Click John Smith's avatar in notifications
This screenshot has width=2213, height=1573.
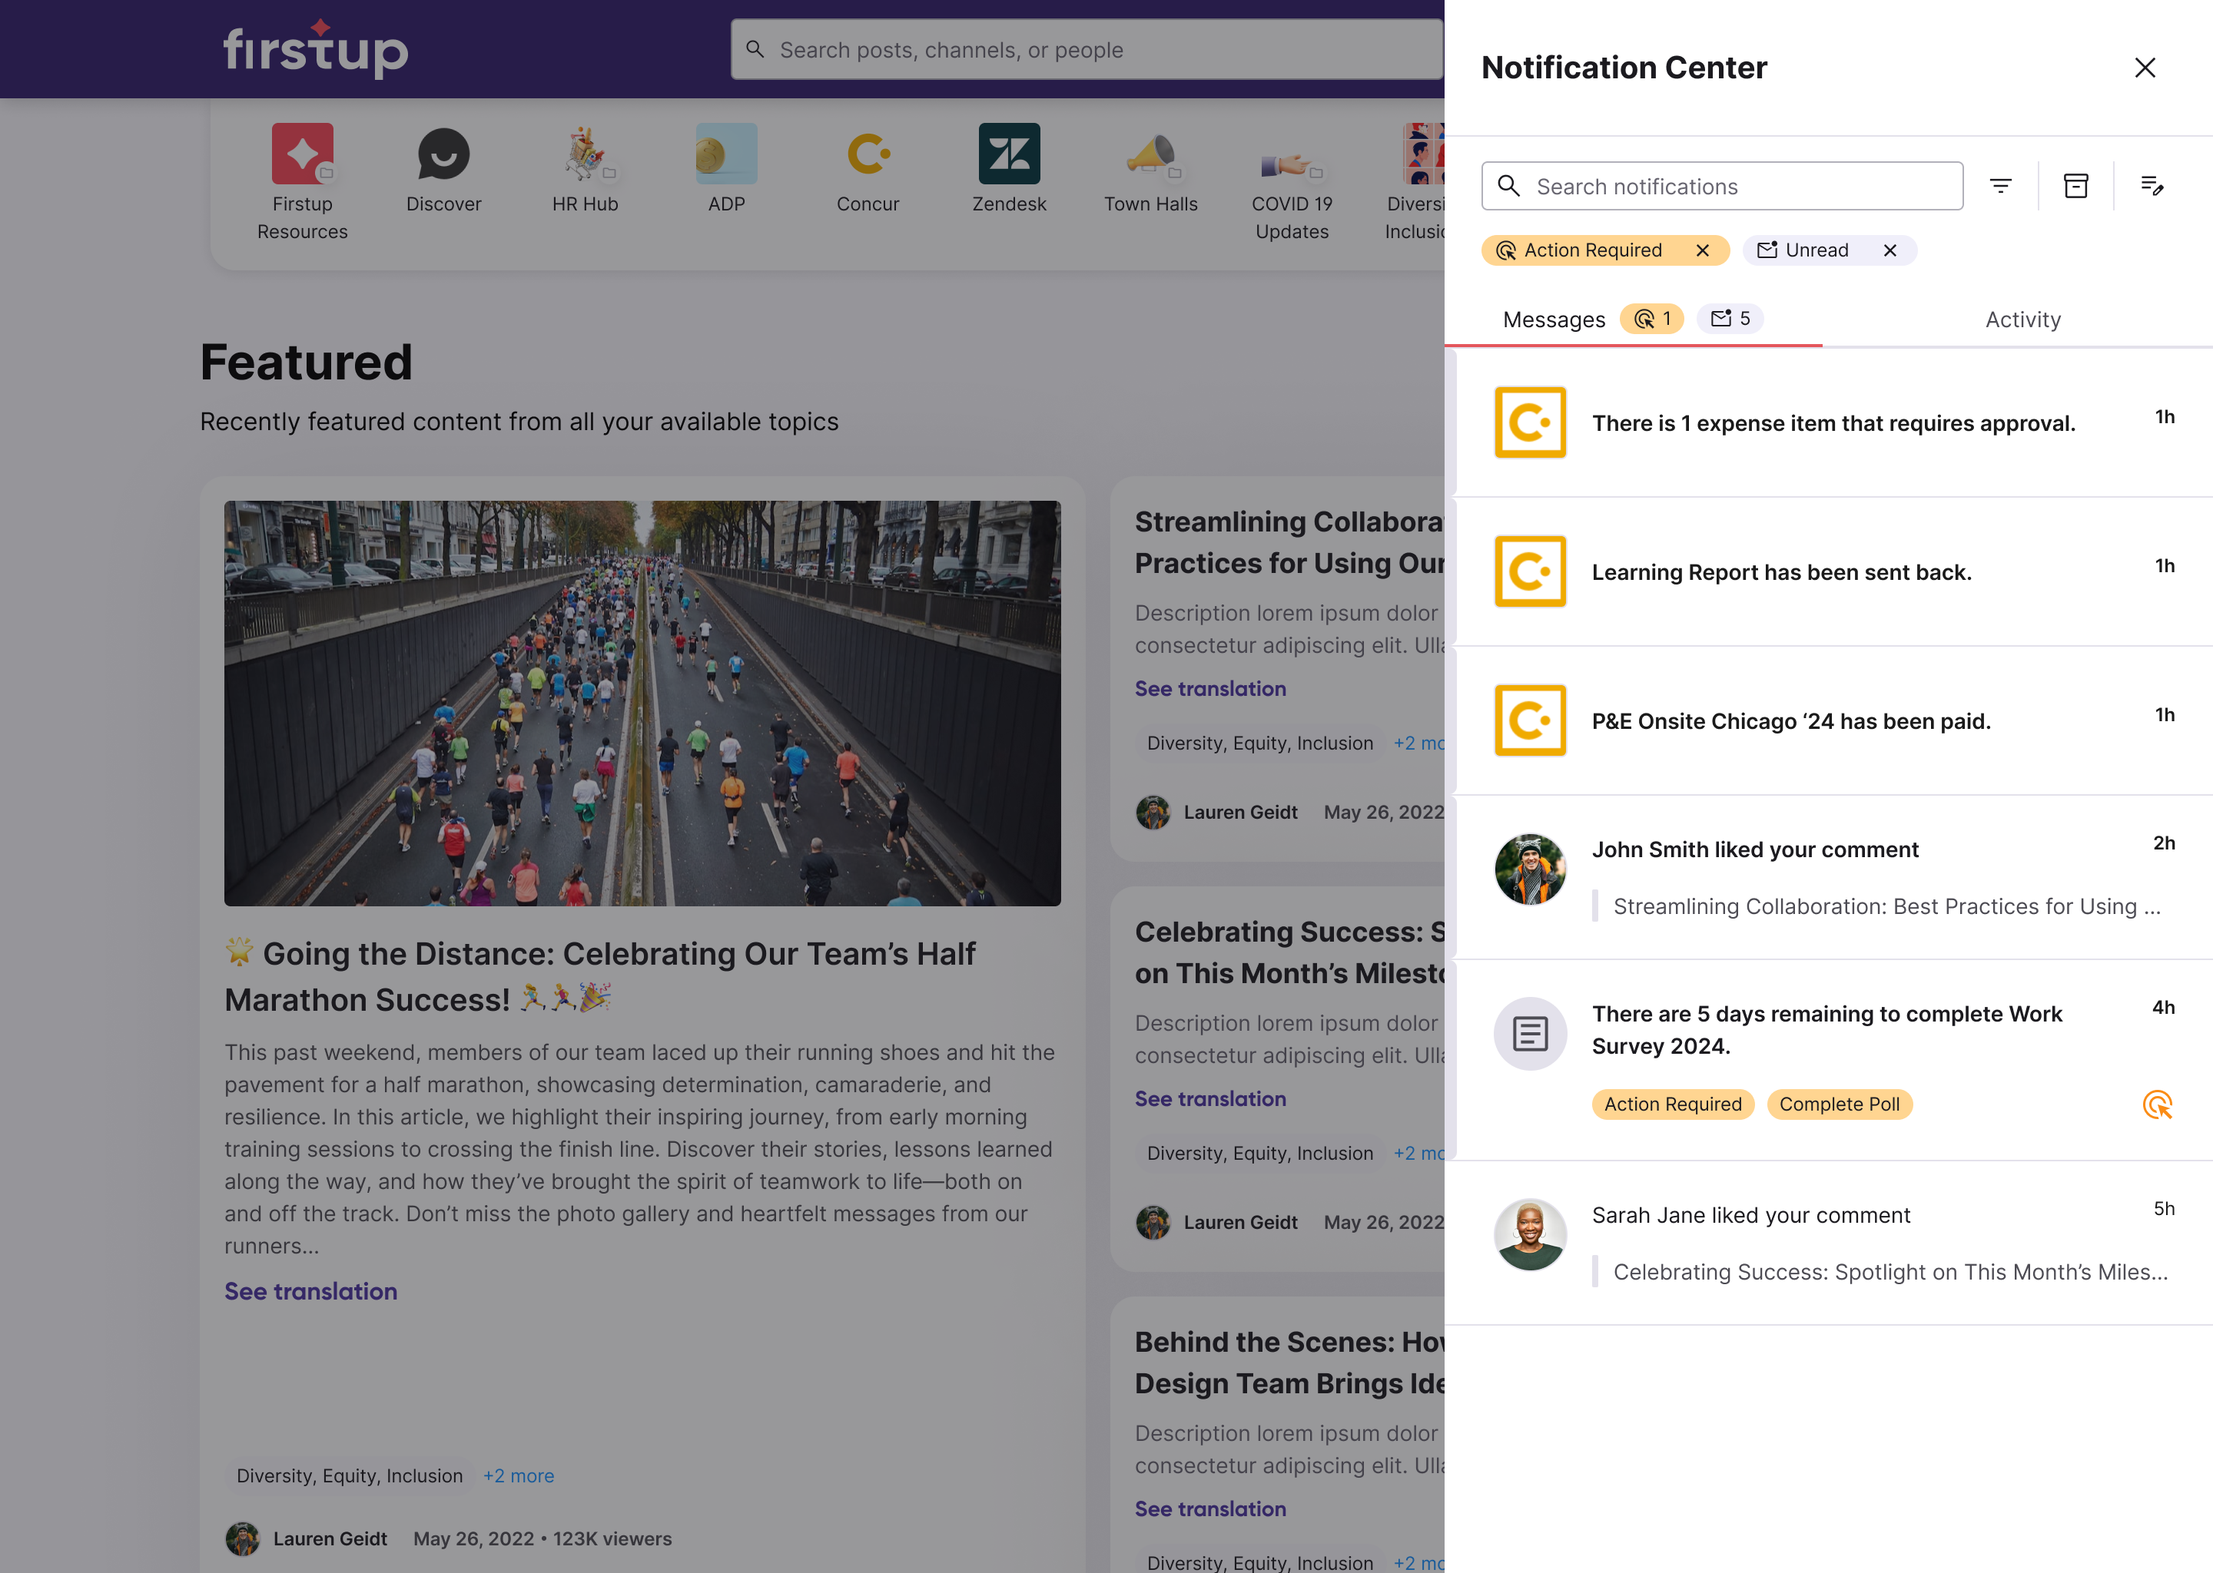point(1530,869)
